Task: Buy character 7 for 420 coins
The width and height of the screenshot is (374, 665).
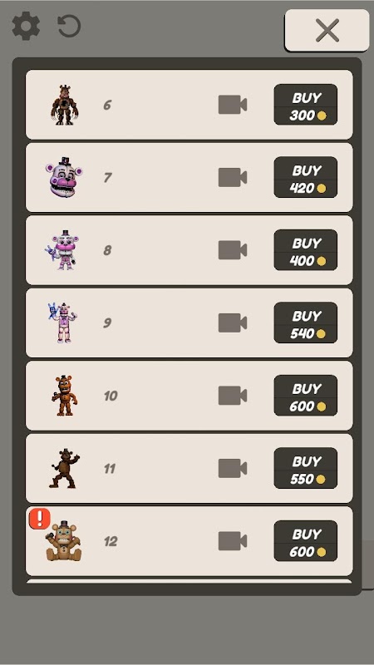Action: click(306, 177)
